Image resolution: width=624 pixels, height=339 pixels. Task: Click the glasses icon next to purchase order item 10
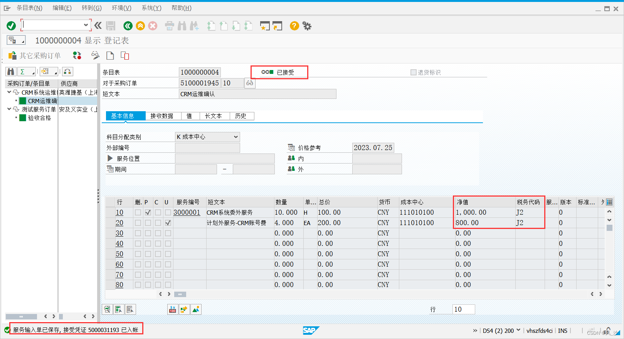250,83
